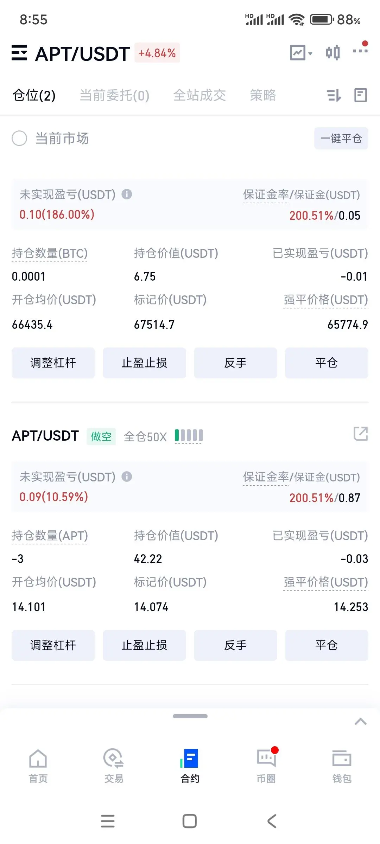380x844 pixels.
Task: Tap the info icon beside first 未实现盈亏
Action: [x=127, y=194]
